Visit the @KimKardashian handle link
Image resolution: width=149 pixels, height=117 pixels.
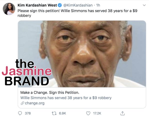tap(78, 5)
